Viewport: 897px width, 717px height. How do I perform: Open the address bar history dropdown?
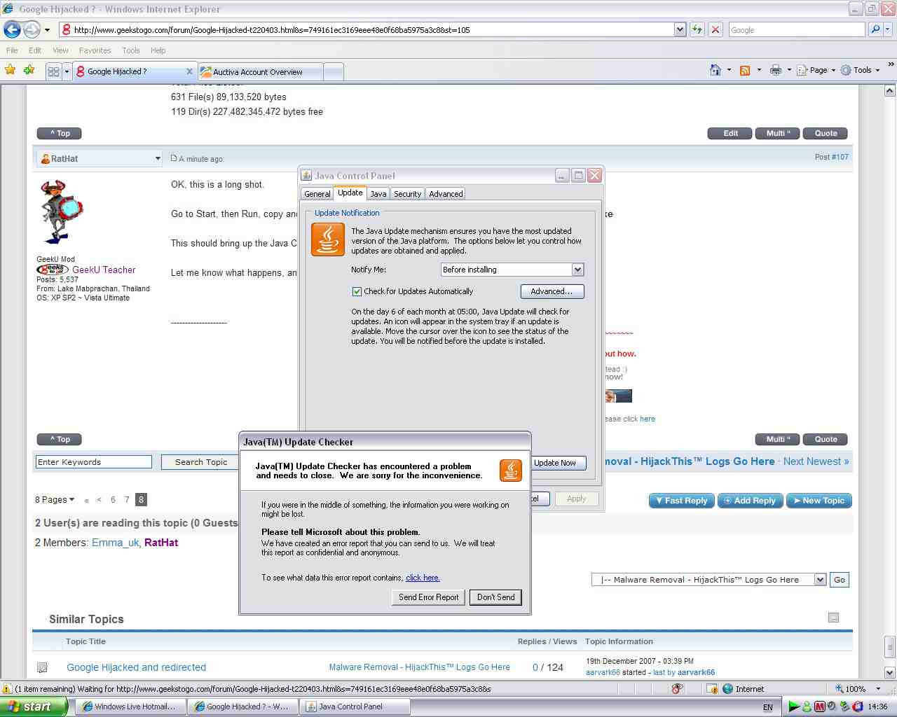coord(680,29)
